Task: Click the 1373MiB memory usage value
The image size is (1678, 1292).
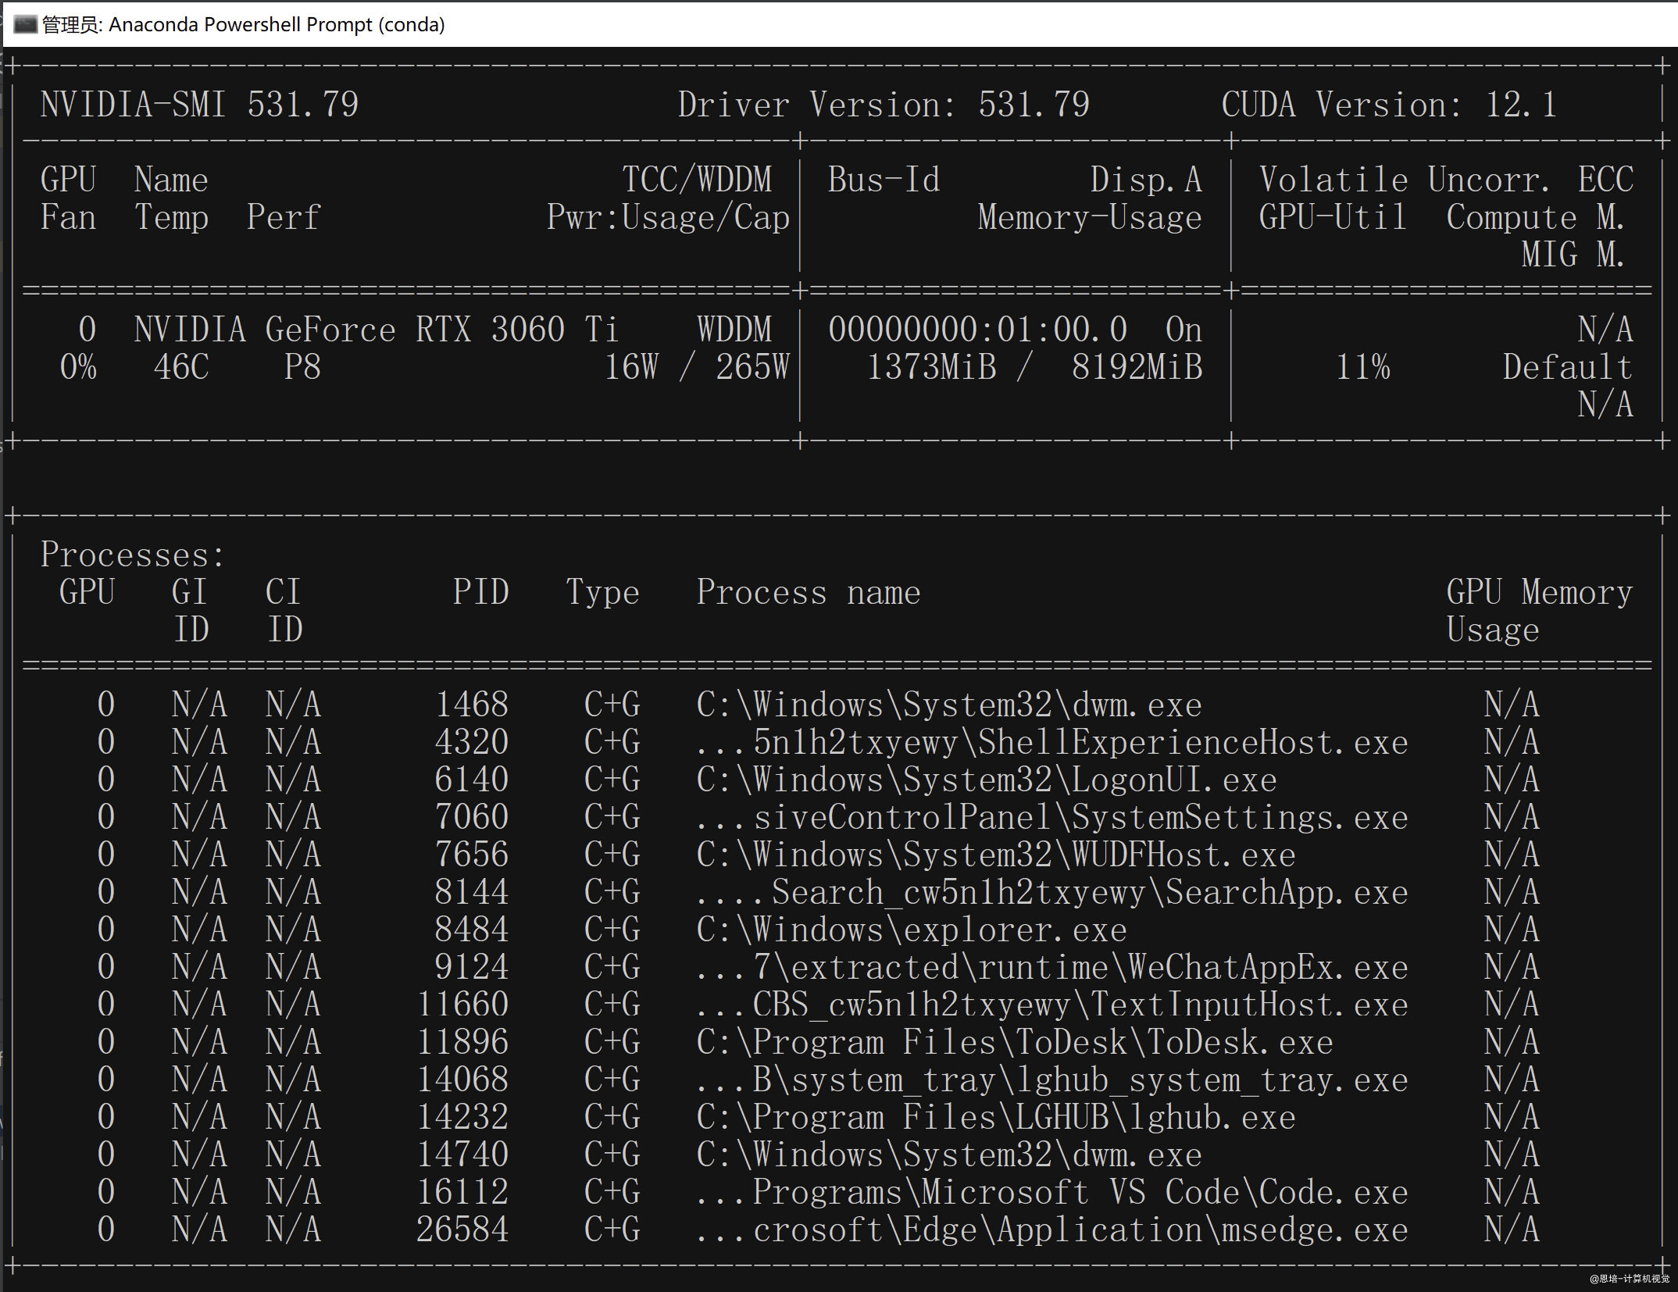Action: [932, 367]
